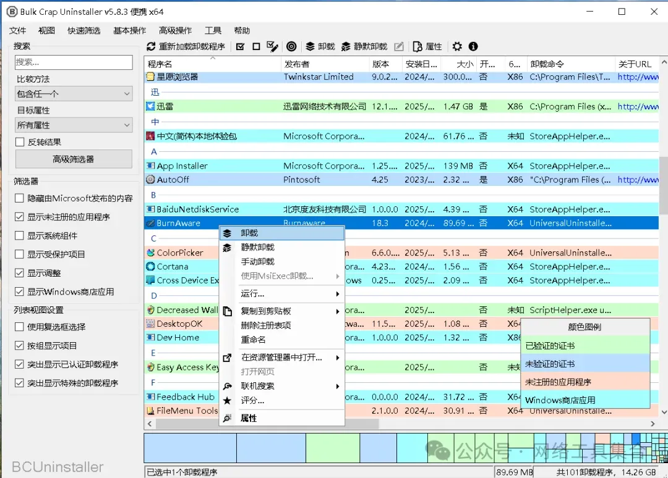This screenshot has width=668, height=478.
Task: Click the target uninstall bullseye icon
Action: coord(291,46)
